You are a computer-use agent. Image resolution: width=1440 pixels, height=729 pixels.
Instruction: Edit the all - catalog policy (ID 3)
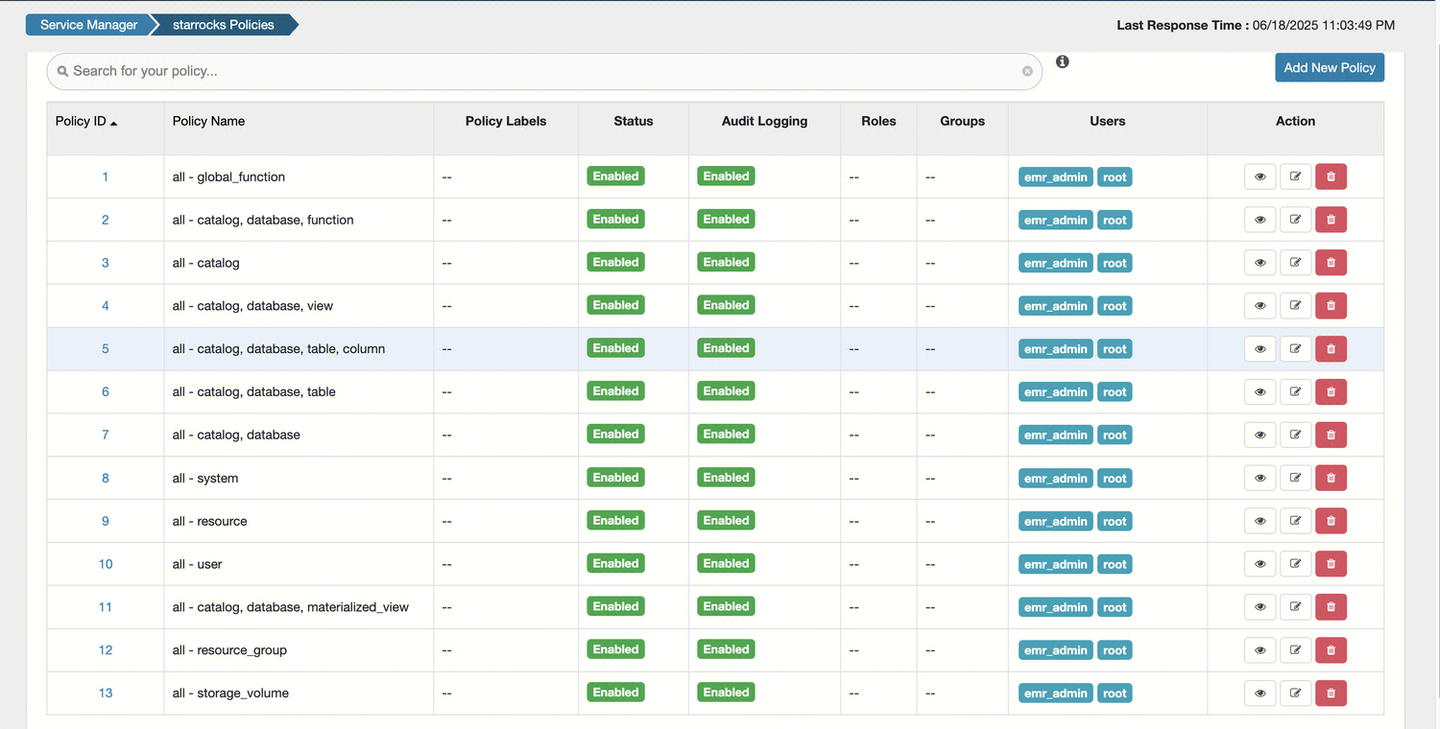[1295, 263]
